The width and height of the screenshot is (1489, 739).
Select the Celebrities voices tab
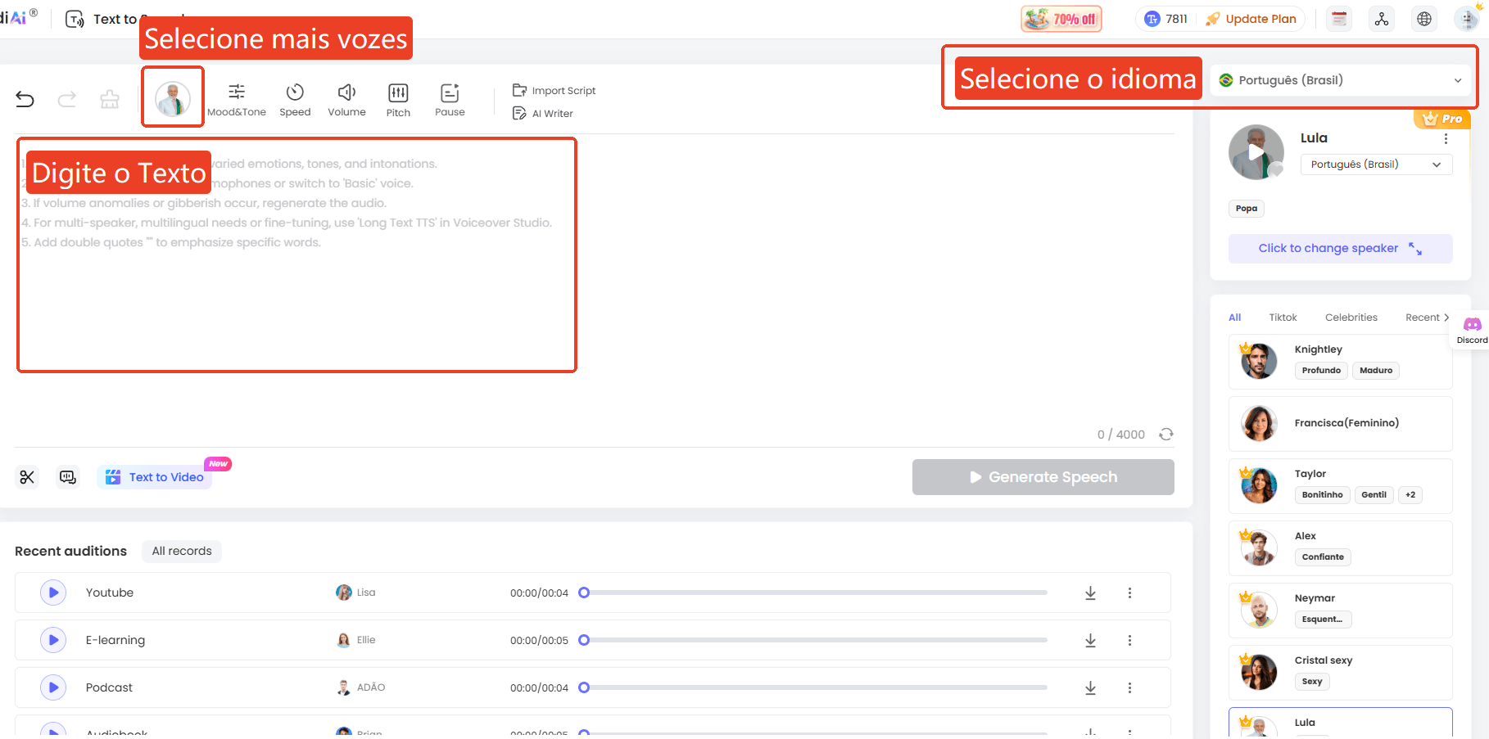(x=1351, y=318)
